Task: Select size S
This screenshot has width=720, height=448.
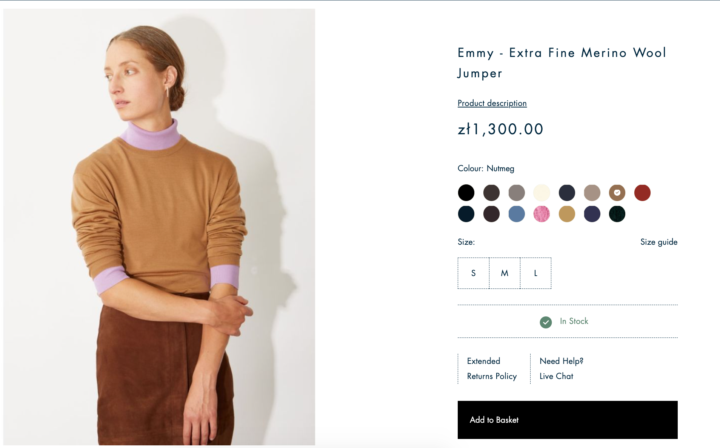Action: pyautogui.click(x=474, y=273)
